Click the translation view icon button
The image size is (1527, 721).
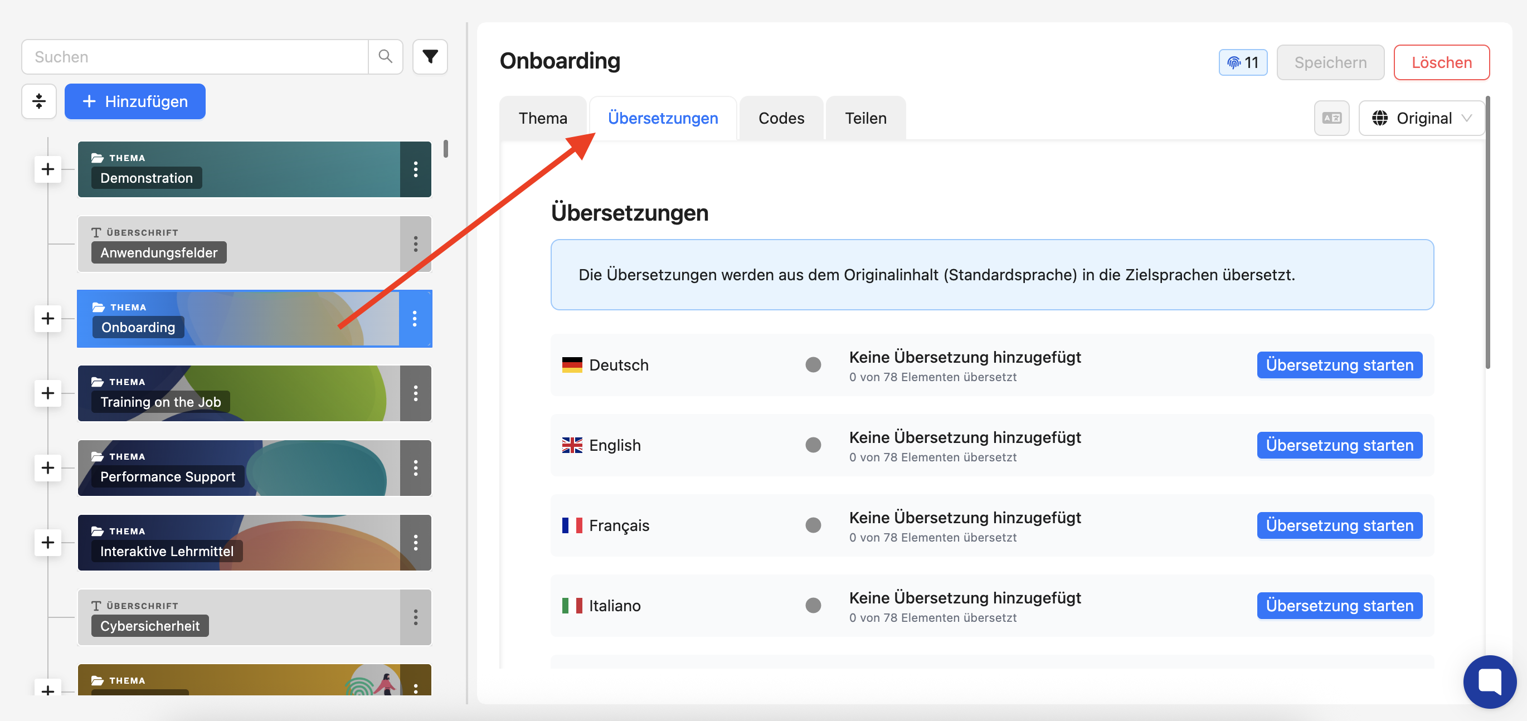click(1331, 119)
